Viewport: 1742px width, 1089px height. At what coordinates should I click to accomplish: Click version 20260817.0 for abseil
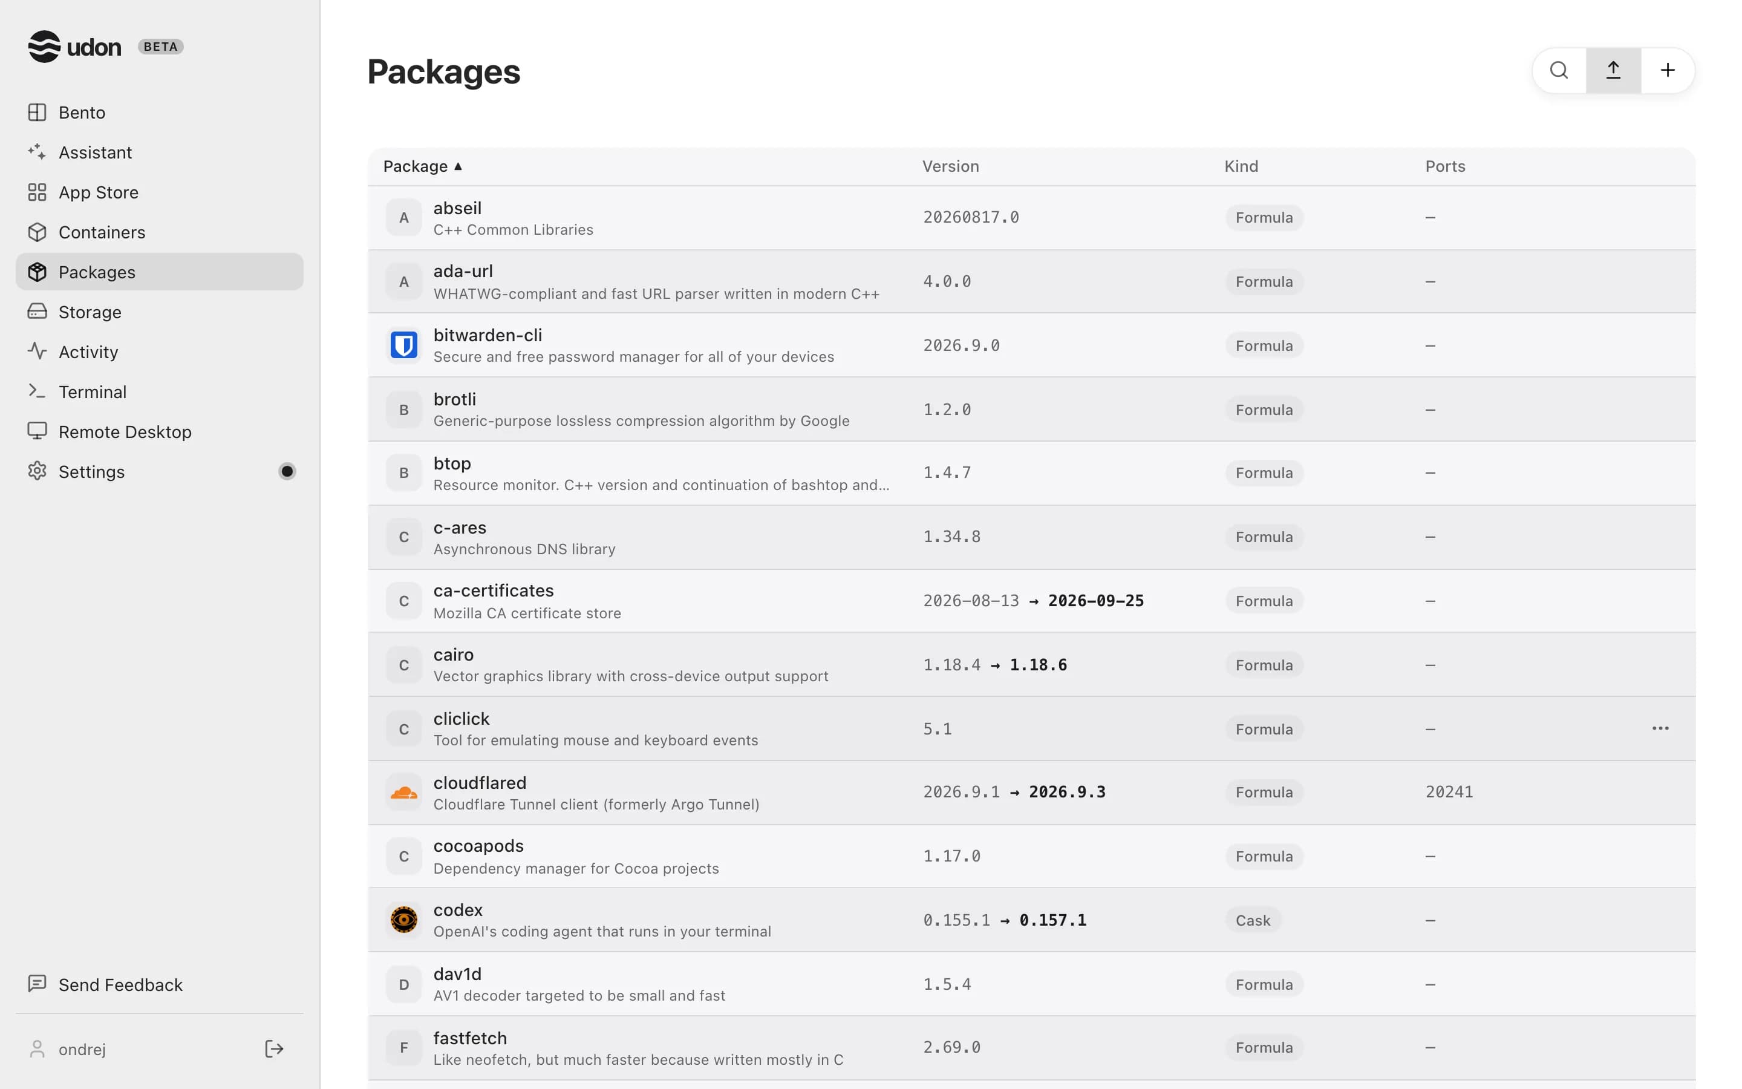click(x=971, y=218)
